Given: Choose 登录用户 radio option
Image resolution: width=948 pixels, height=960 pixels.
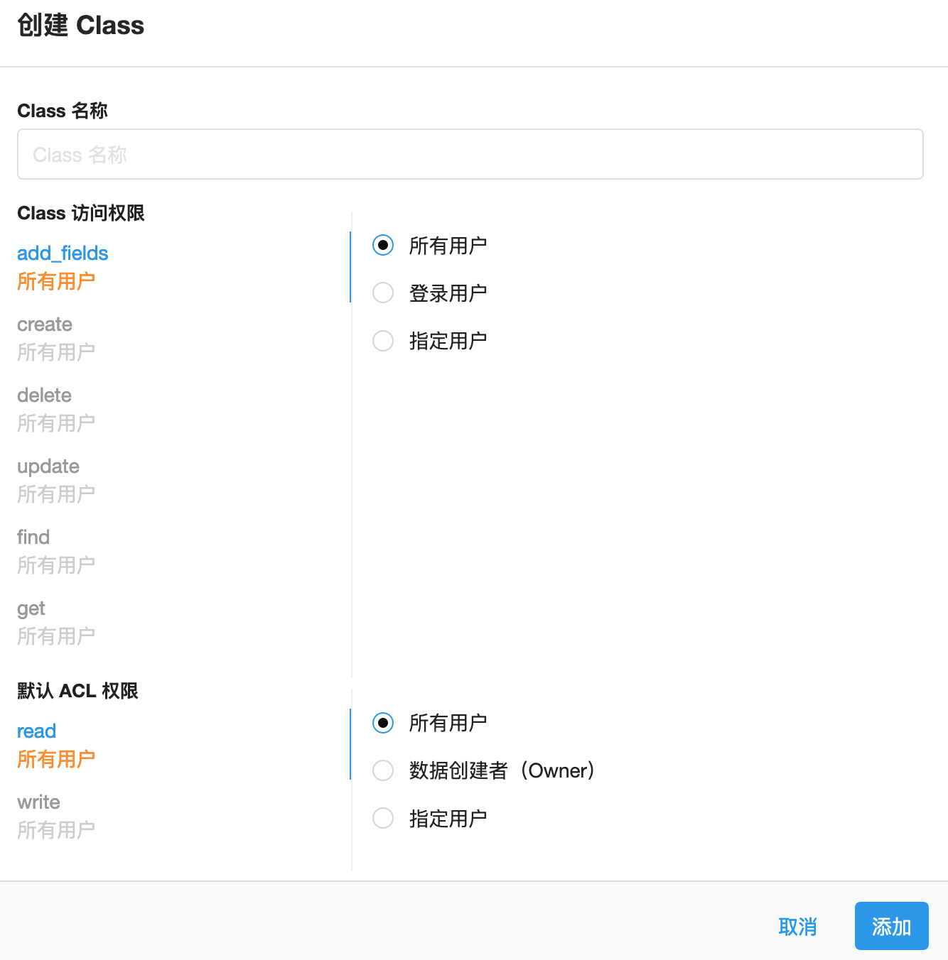Looking at the screenshot, I should [383, 293].
